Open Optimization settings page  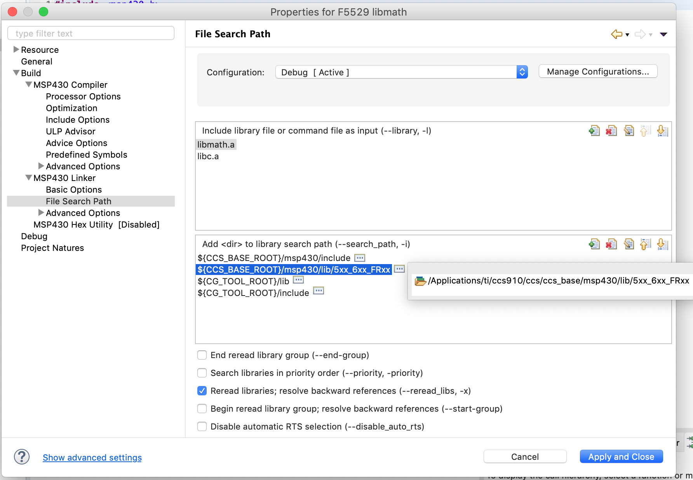click(x=71, y=108)
